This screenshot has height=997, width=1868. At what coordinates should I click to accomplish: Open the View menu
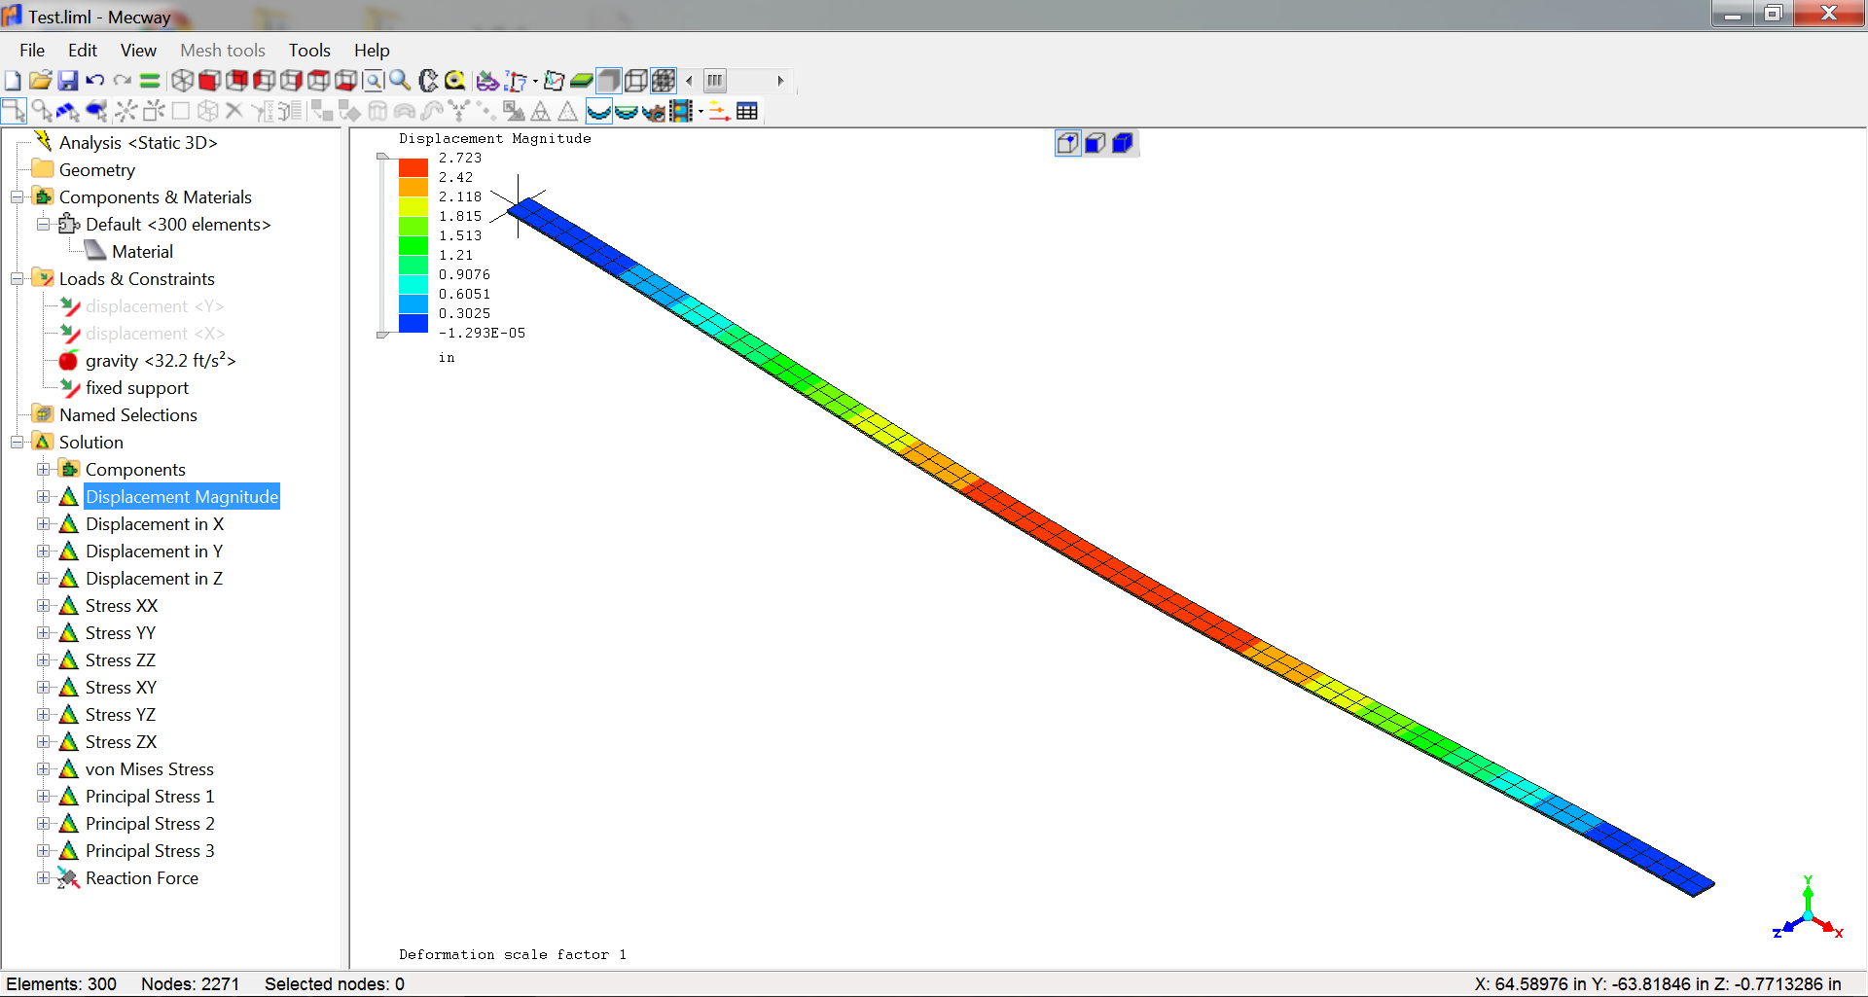click(138, 51)
